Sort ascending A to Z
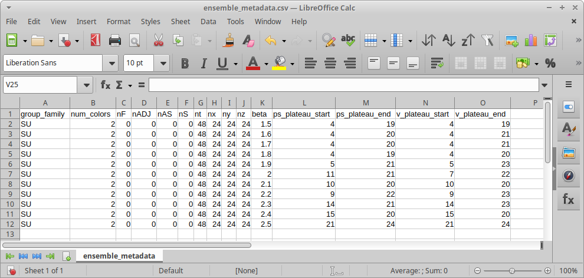This screenshot has height=278, width=584. click(448, 40)
